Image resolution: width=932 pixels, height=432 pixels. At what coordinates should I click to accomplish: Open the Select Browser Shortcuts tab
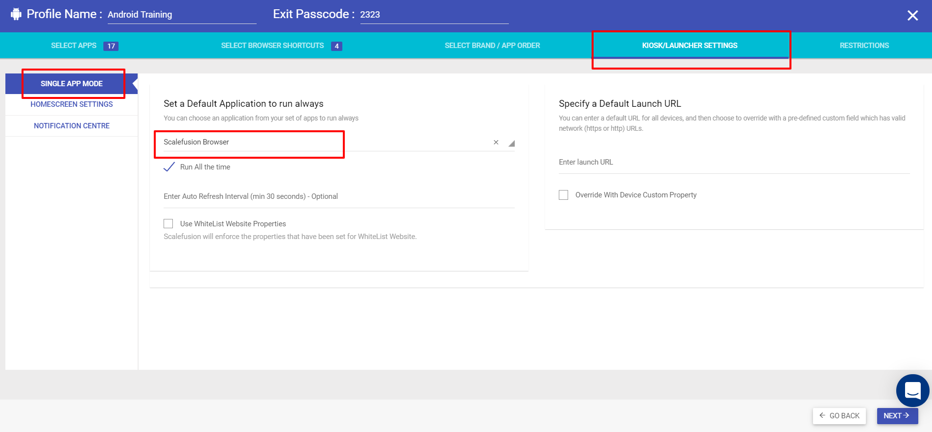pos(282,46)
